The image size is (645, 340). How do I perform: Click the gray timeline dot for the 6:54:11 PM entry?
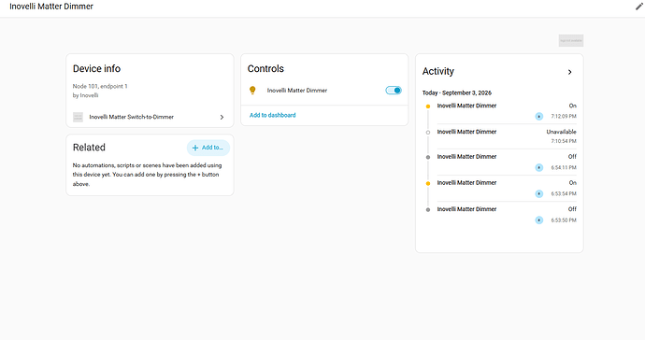(x=428, y=157)
